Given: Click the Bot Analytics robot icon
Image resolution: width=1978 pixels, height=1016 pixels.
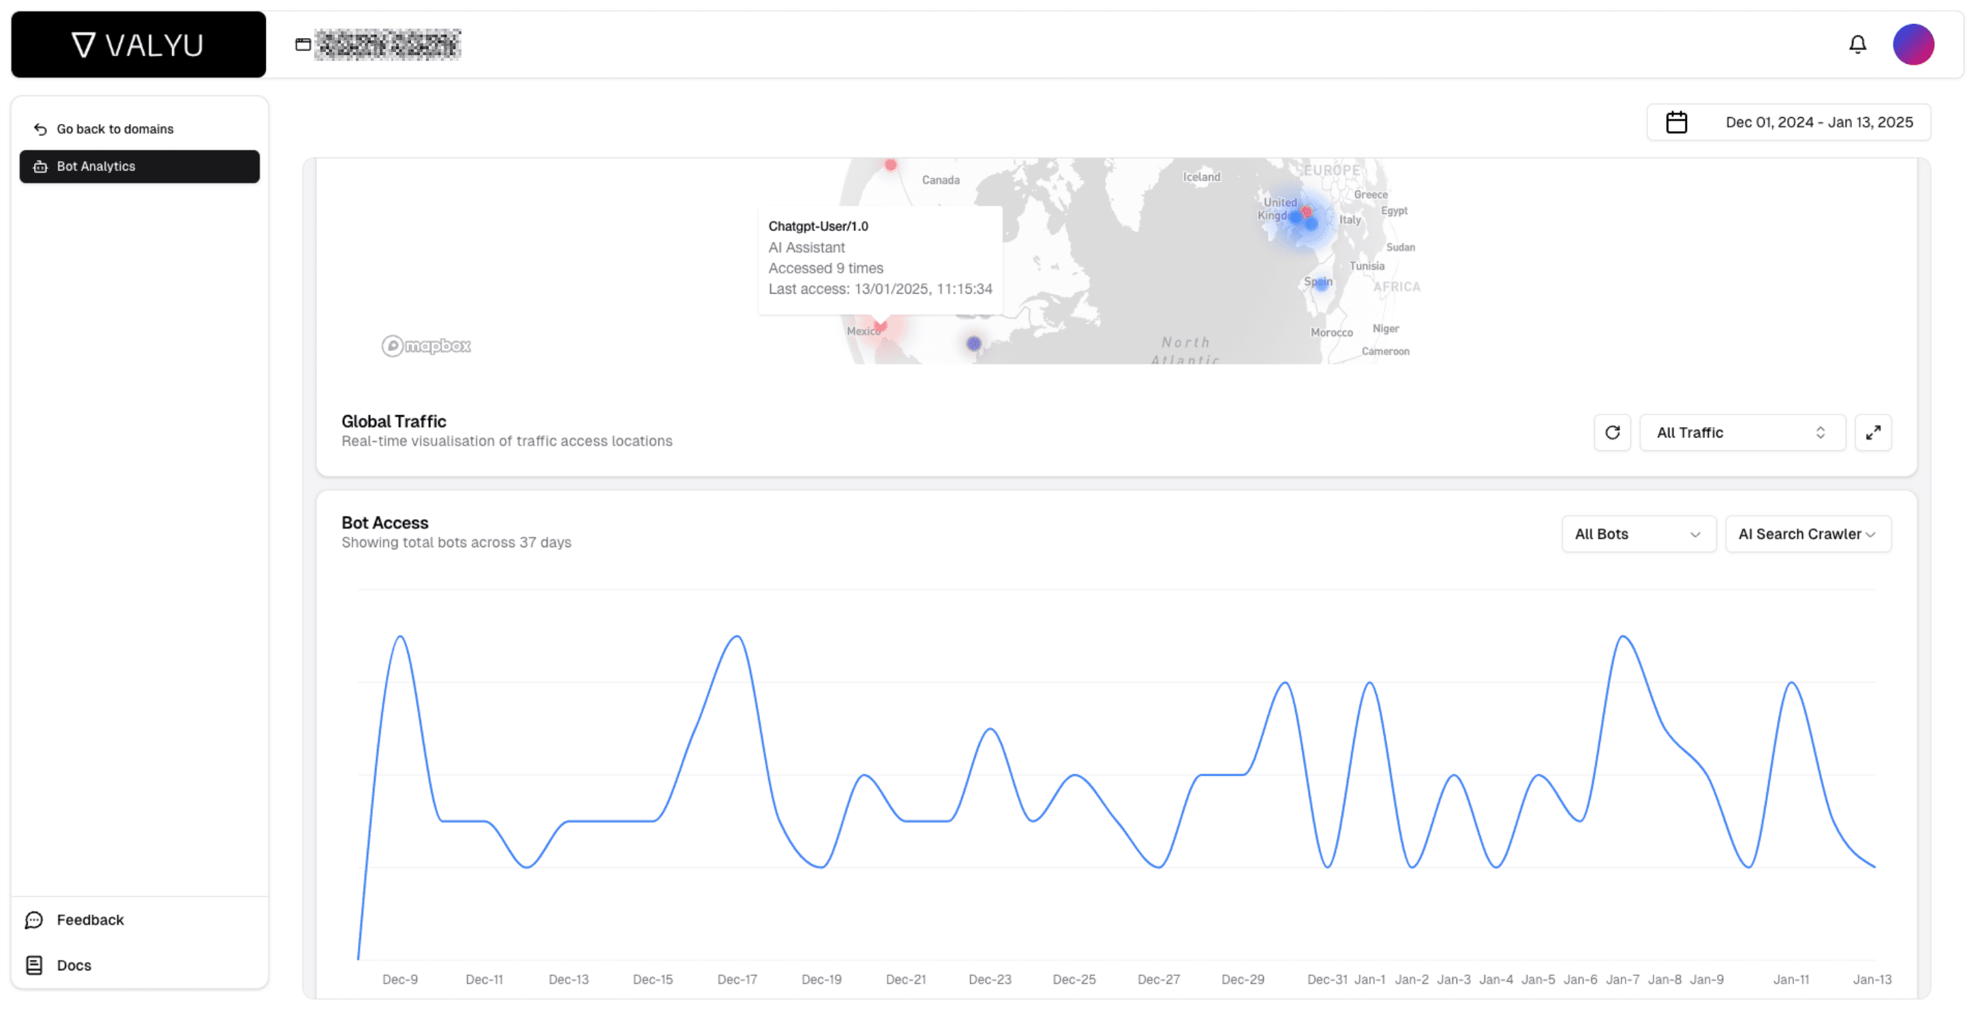Looking at the screenshot, I should pos(41,166).
